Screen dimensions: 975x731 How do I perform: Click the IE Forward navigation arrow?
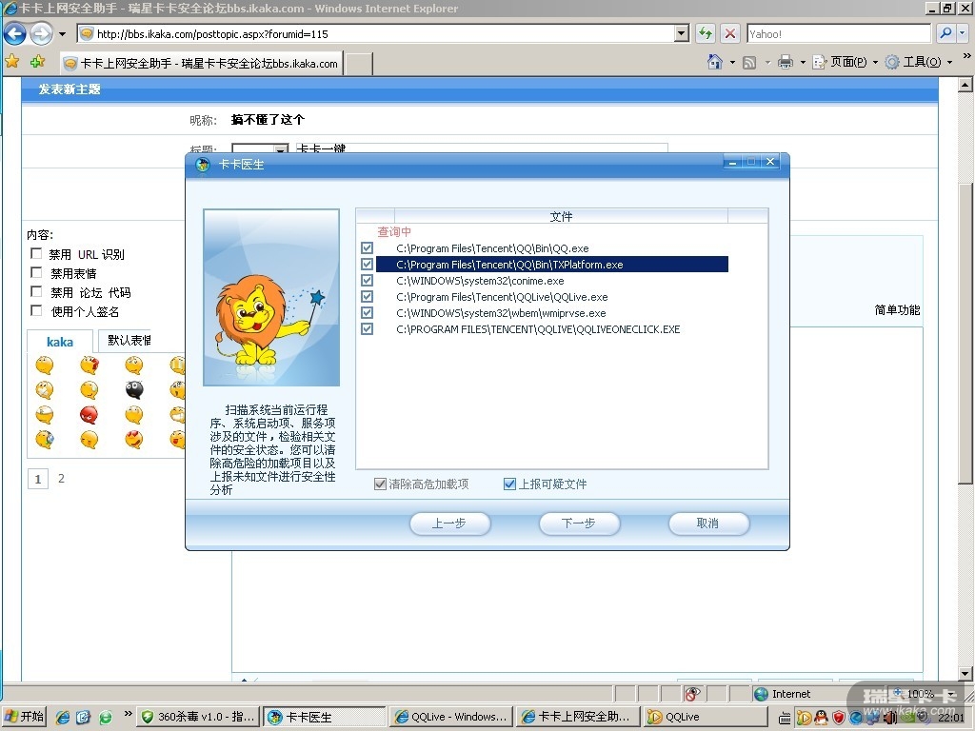[41, 33]
